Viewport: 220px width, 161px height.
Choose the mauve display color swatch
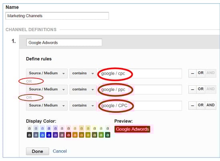click(x=62, y=135)
